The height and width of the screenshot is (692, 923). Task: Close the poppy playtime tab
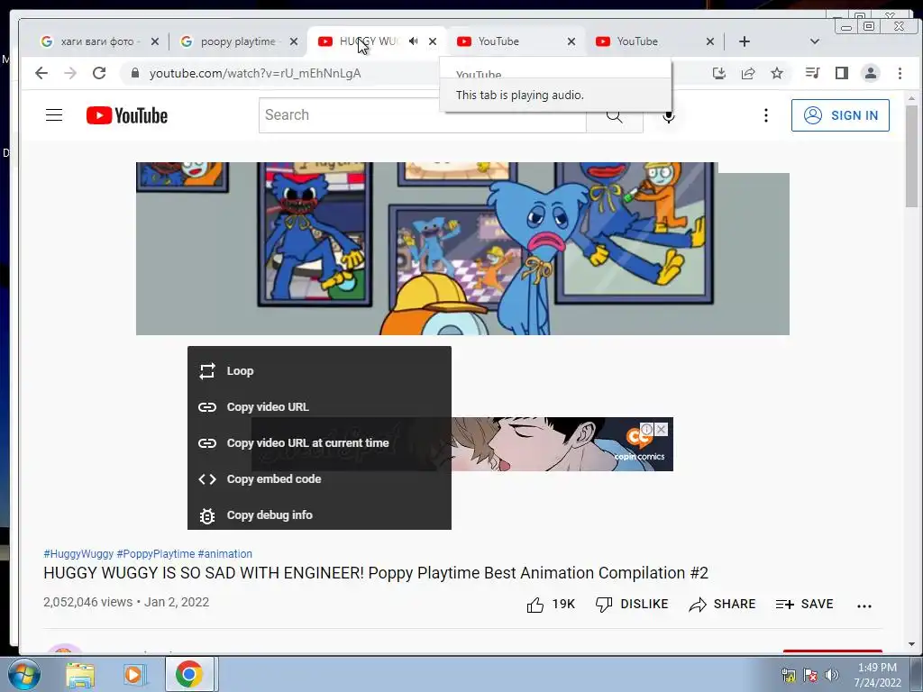click(294, 41)
